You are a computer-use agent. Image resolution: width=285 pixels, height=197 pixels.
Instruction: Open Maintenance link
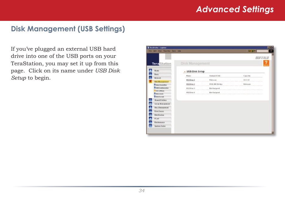(160, 122)
